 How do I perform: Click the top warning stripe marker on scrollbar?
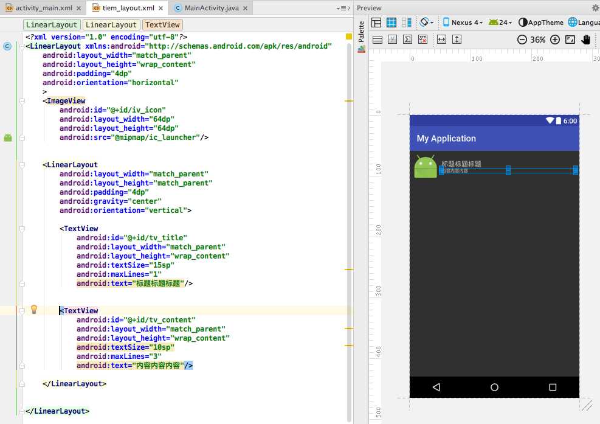349,101
